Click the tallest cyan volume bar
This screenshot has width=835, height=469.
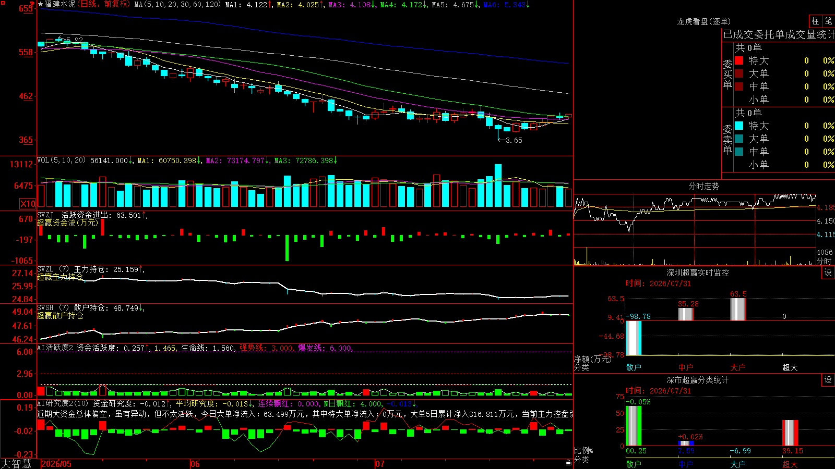point(498,186)
